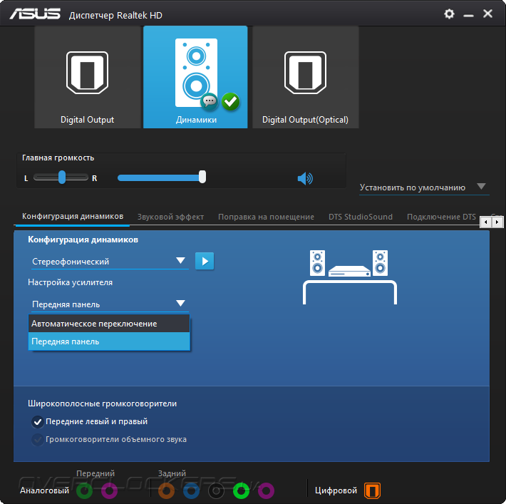
Task: Expand the Стереофонический configuration dropdown
Action: tap(108, 261)
